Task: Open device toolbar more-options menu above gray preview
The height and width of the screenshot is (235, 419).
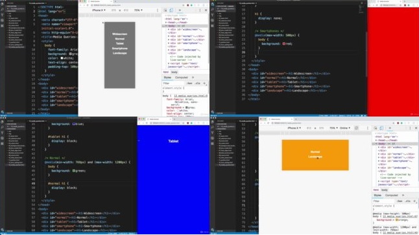Action: [x=157, y=10]
